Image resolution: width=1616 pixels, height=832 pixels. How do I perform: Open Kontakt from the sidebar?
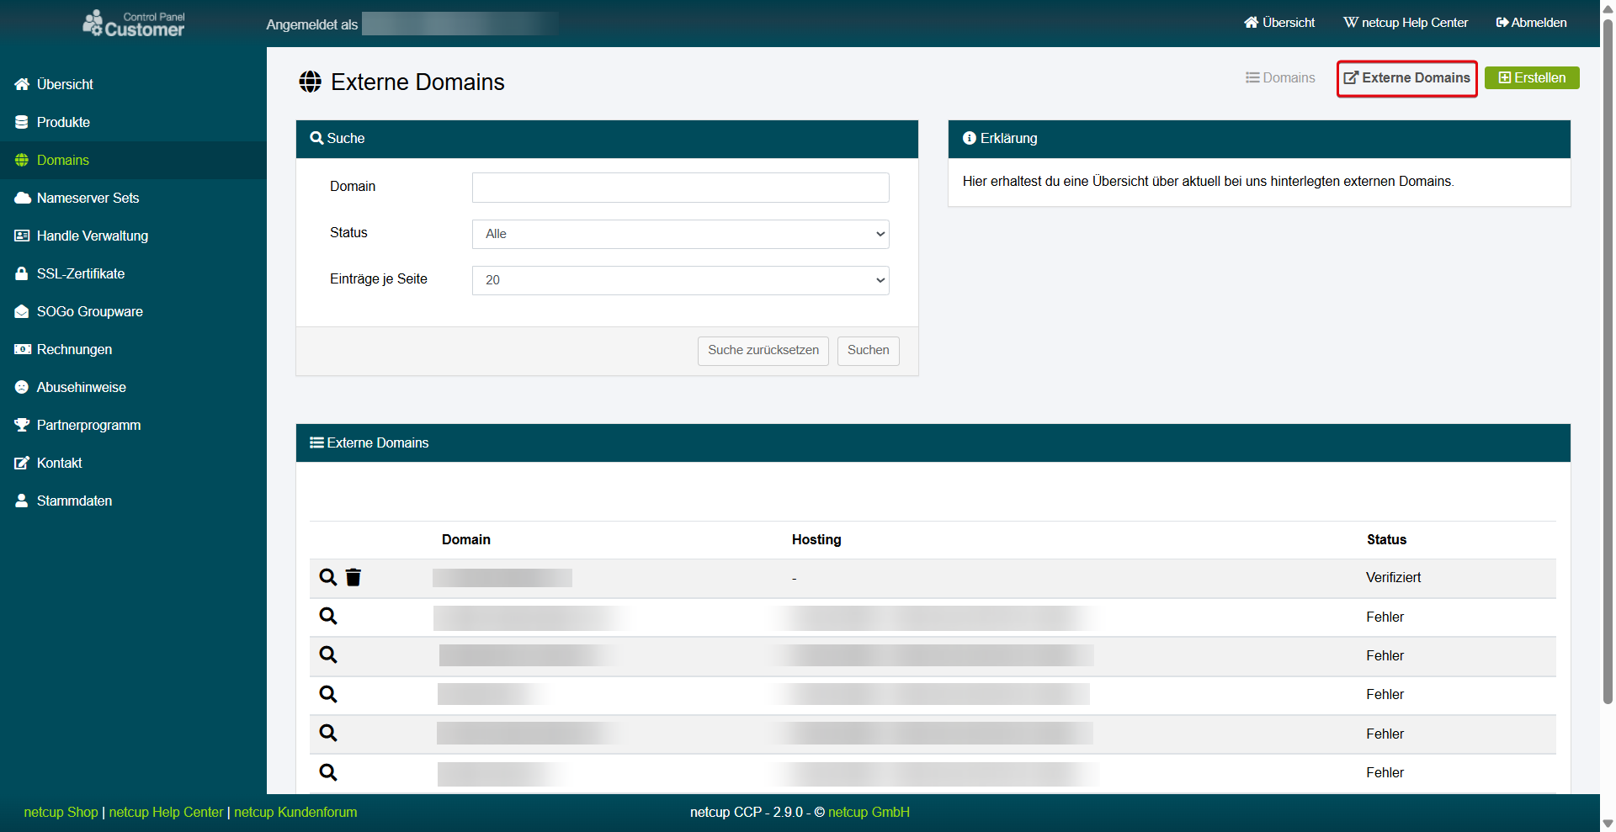(59, 463)
